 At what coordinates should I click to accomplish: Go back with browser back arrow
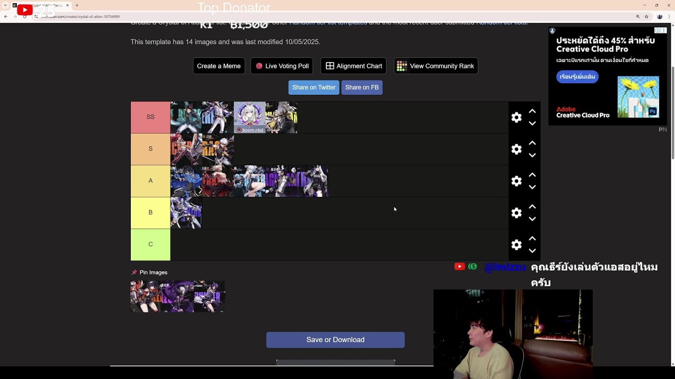pyautogui.click(x=6, y=17)
